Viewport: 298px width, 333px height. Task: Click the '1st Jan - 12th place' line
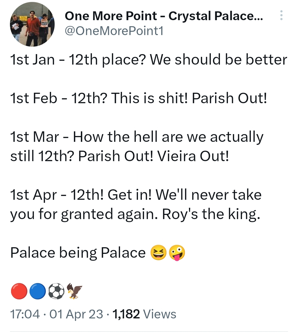pyautogui.click(x=148, y=60)
